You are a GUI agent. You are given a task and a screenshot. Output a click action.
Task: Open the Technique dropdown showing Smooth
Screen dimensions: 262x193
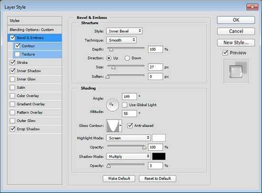click(121, 40)
